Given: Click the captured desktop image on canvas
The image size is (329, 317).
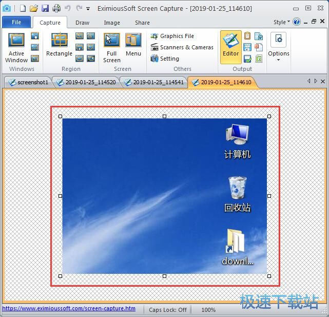Looking at the screenshot, I should point(164,196).
